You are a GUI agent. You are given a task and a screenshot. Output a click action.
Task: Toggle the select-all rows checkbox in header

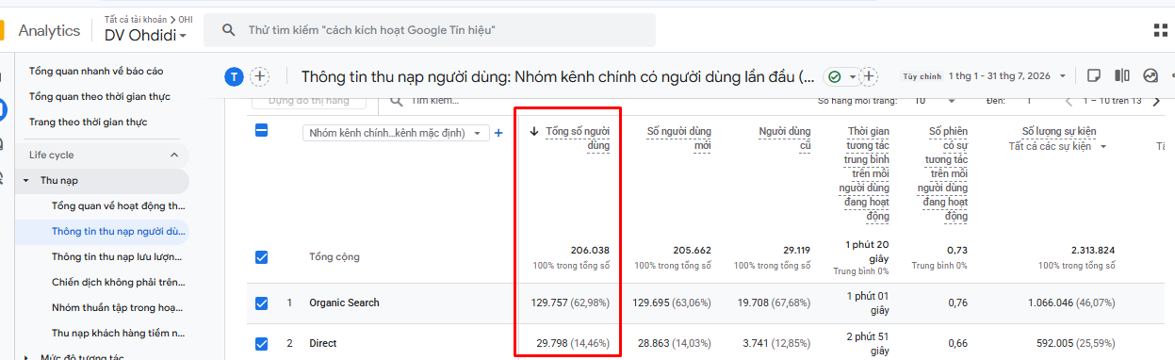coord(262,131)
